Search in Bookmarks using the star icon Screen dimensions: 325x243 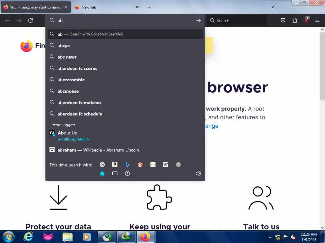(102, 173)
